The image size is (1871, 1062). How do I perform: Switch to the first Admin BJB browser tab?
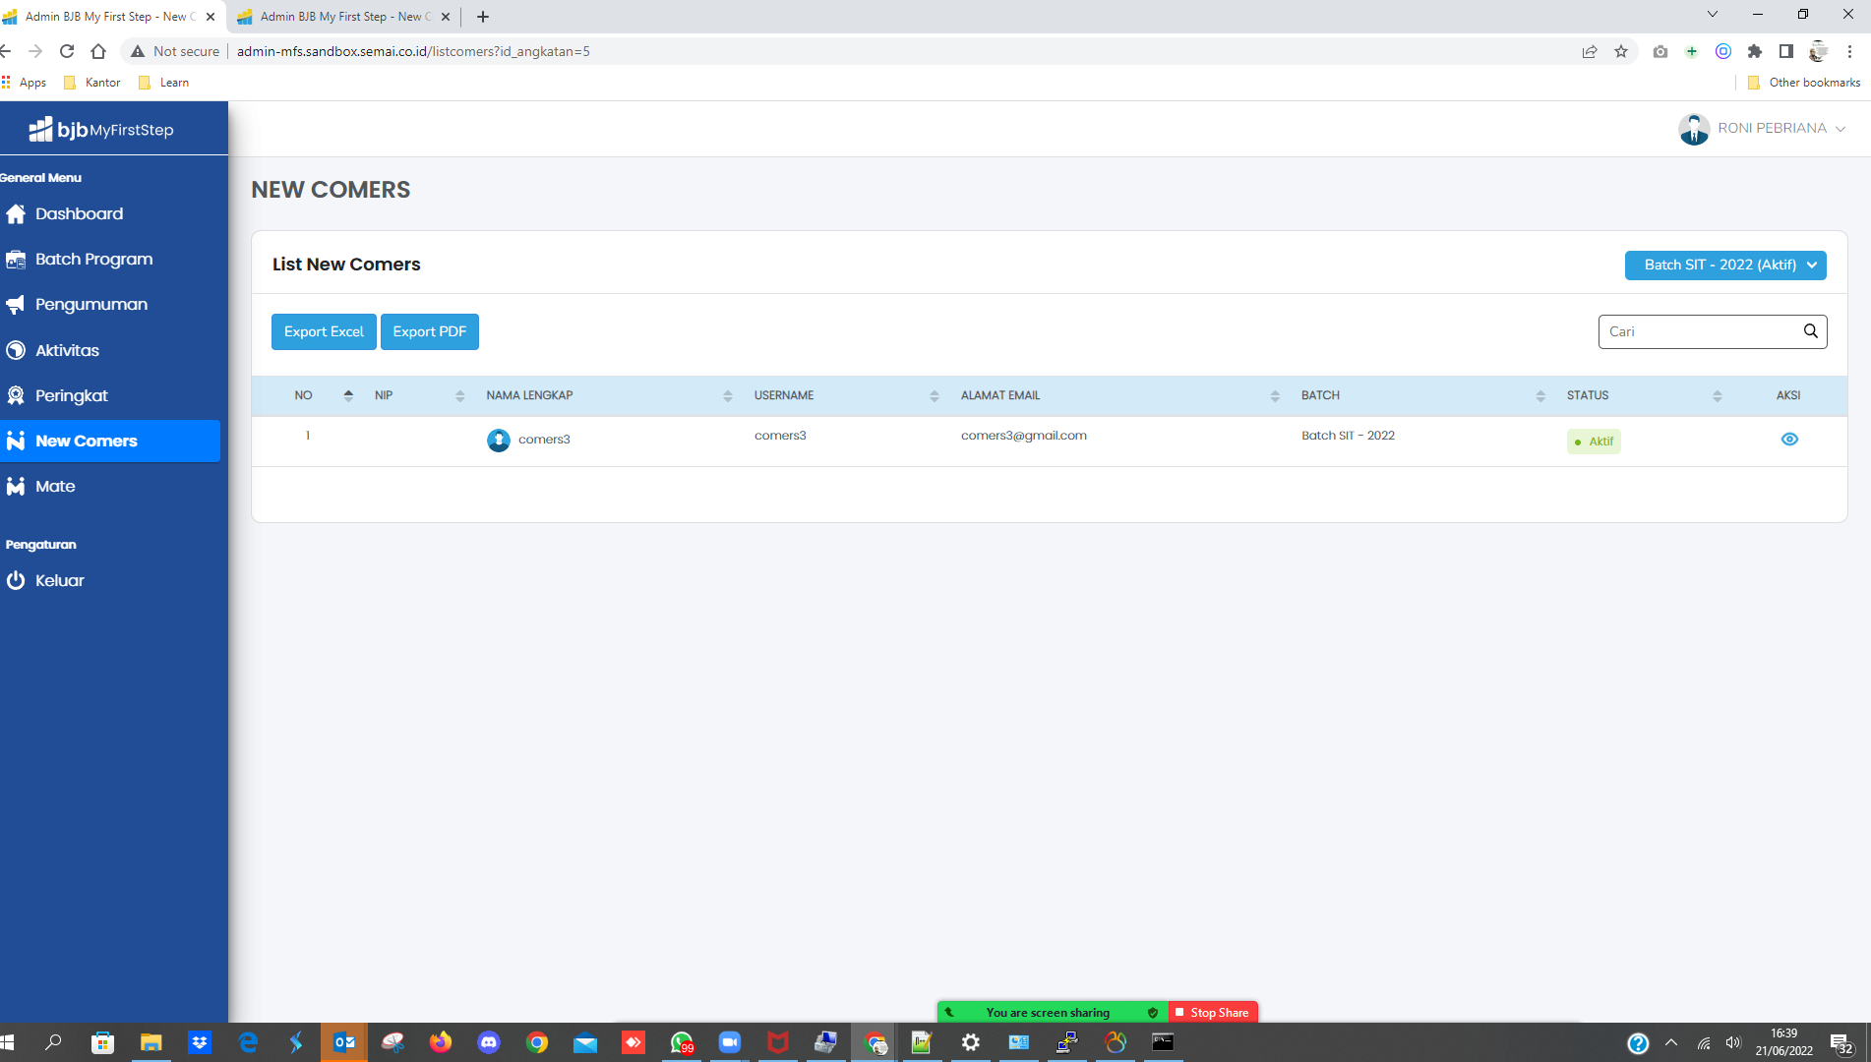click(108, 17)
